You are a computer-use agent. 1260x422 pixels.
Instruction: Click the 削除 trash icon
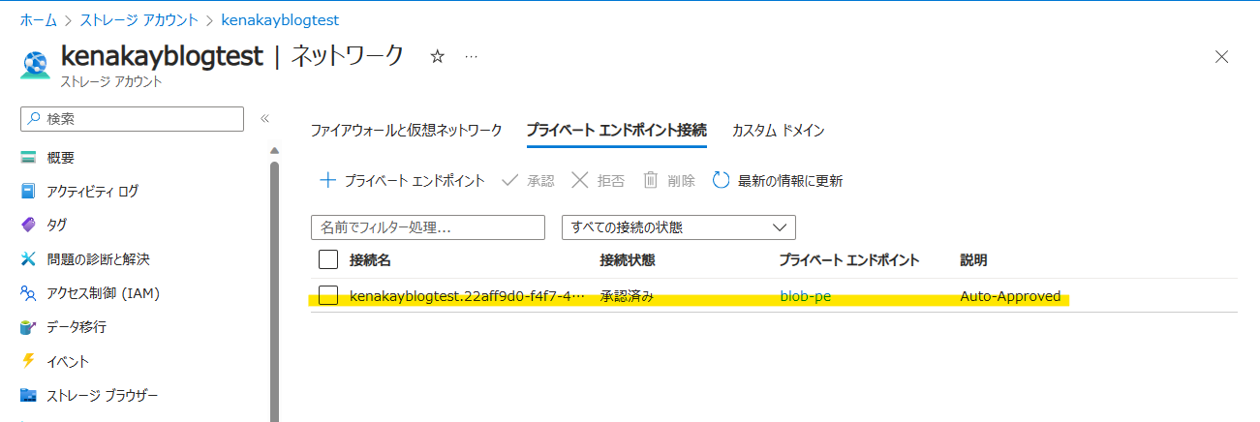point(651,180)
